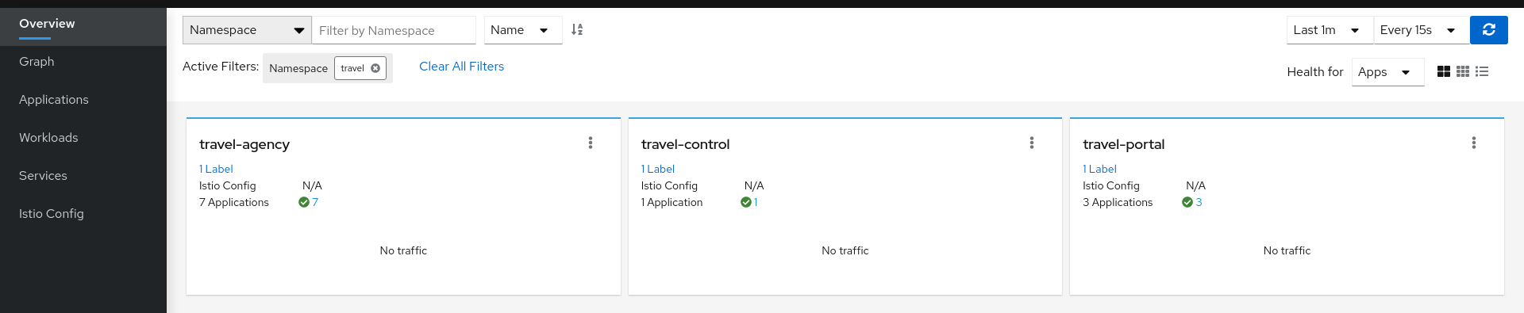The width and height of the screenshot is (1524, 313).
Task: Open the travel-agency card kebab menu
Action: [x=590, y=143]
